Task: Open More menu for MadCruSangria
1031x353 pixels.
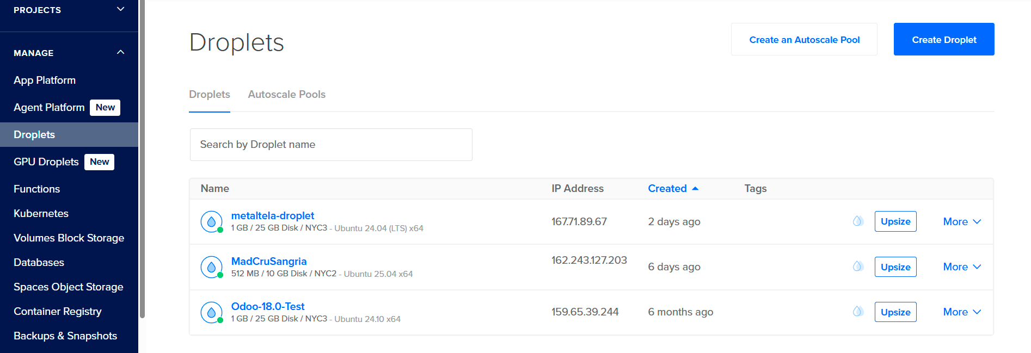Action: pos(962,267)
